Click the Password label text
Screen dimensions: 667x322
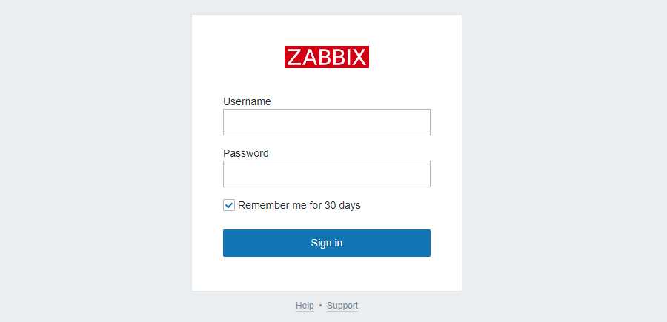click(246, 153)
